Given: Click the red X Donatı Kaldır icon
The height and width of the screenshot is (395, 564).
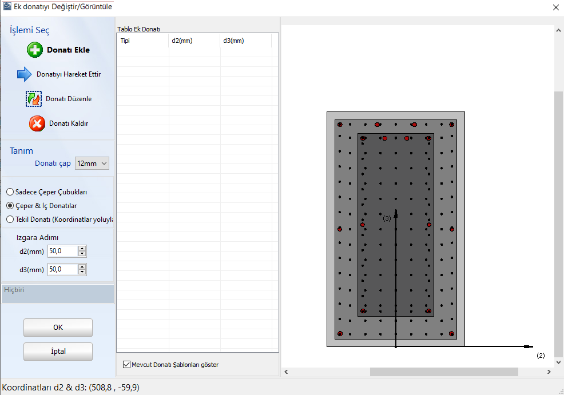Looking at the screenshot, I should click(x=37, y=123).
